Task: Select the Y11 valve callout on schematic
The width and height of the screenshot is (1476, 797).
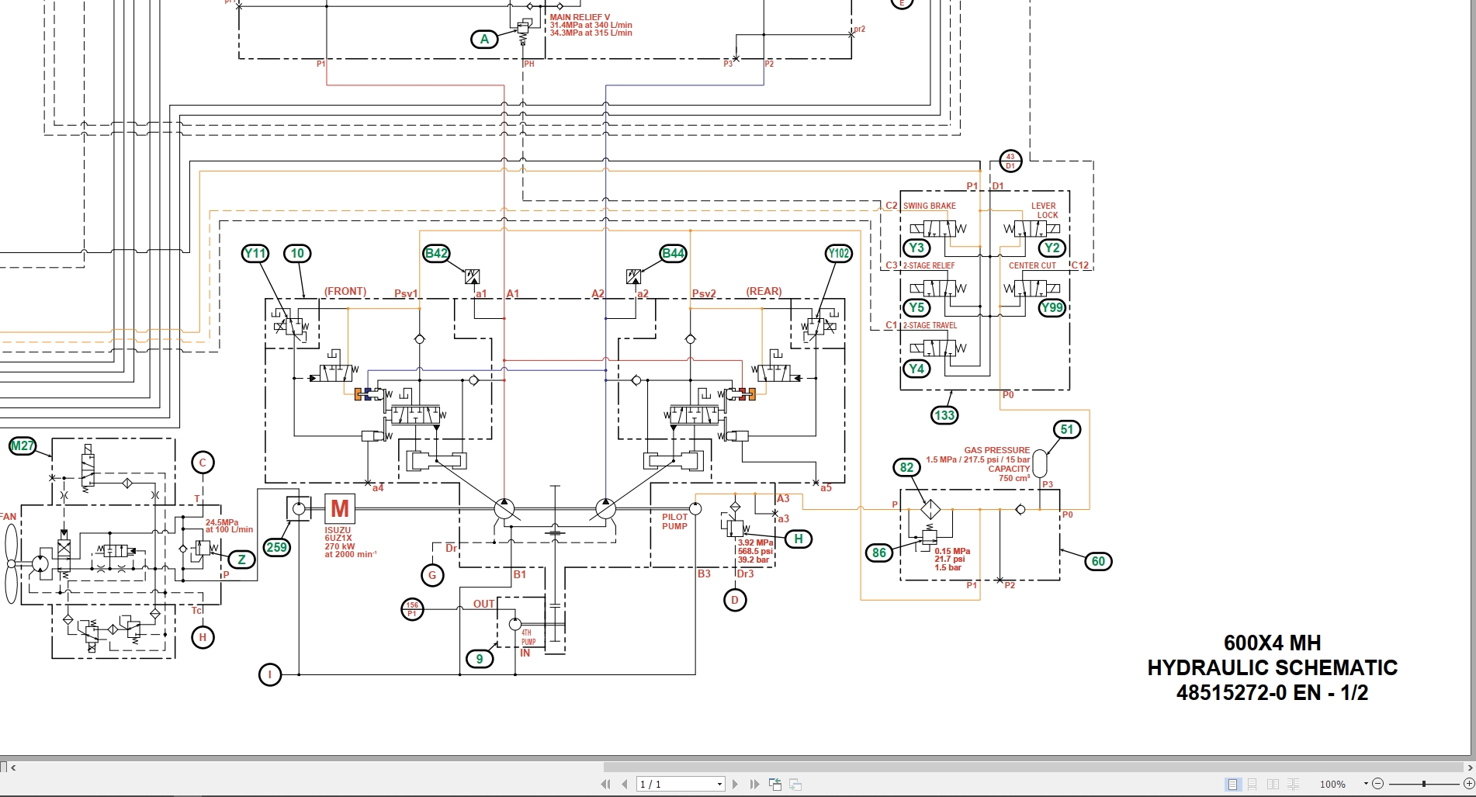Action: 255,253
